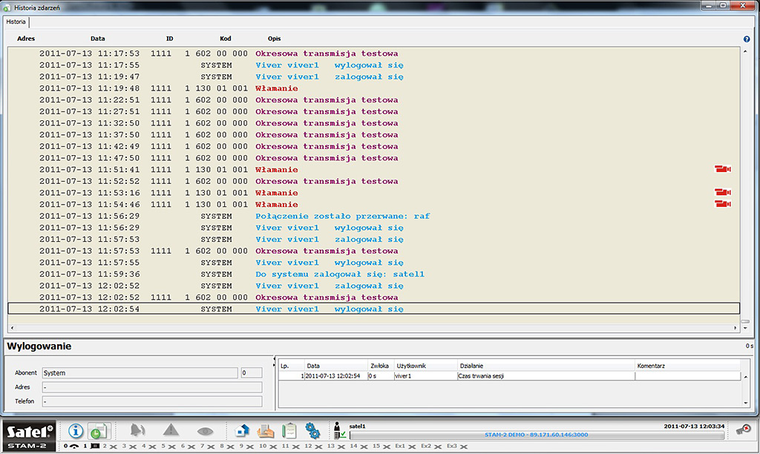This screenshot has width=760, height=454.
Task: Click the camera icon on the 11:54:46 Włamanie row
Action: click(x=722, y=204)
